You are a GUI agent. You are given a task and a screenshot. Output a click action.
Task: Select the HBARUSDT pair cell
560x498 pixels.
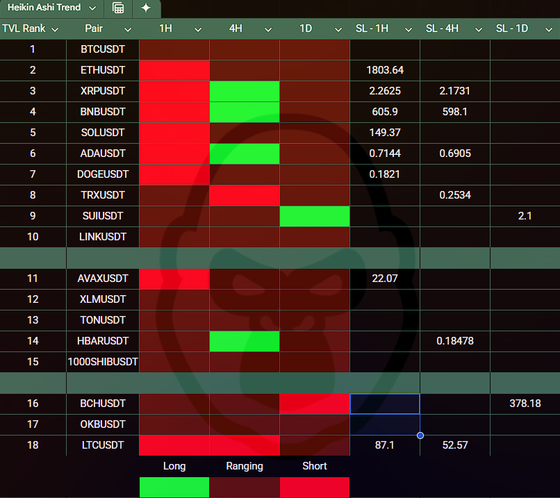(103, 341)
